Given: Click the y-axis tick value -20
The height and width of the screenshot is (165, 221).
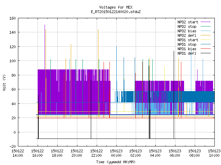Looking at the screenshot, I should (x=12, y=146).
